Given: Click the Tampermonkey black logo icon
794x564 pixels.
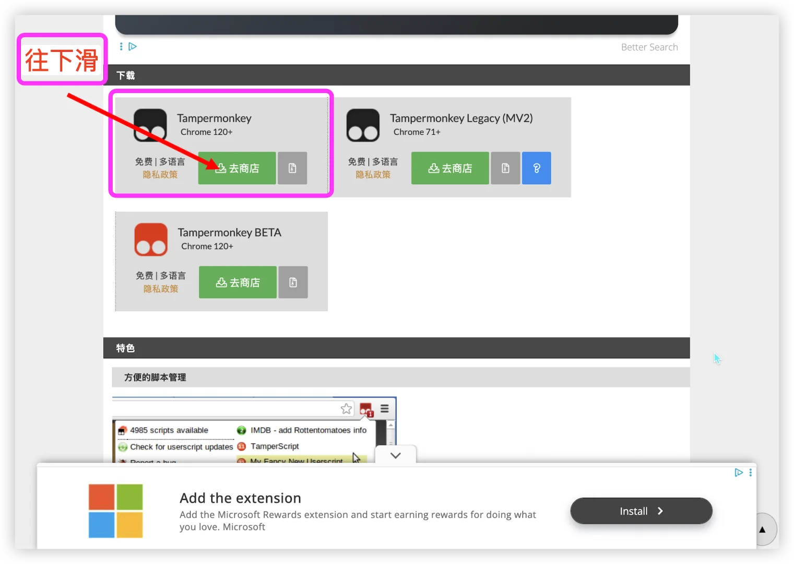Looking at the screenshot, I should [x=150, y=125].
